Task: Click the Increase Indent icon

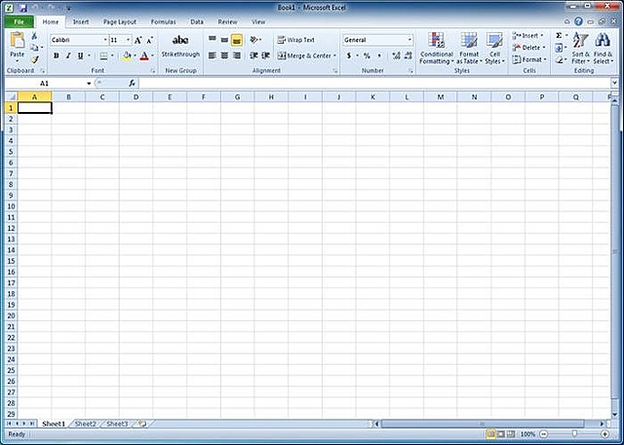Action: click(x=265, y=56)
